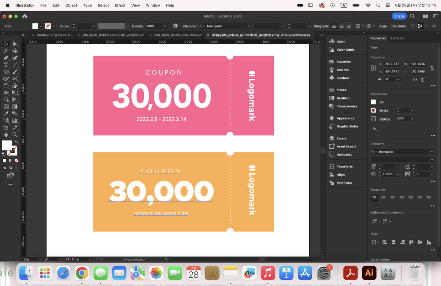
Task: Click the X coordinate field 2611.732
Action: [392, 64]
